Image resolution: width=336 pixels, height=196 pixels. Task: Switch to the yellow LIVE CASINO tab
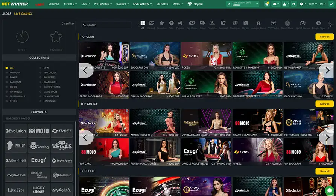point(23,13)
